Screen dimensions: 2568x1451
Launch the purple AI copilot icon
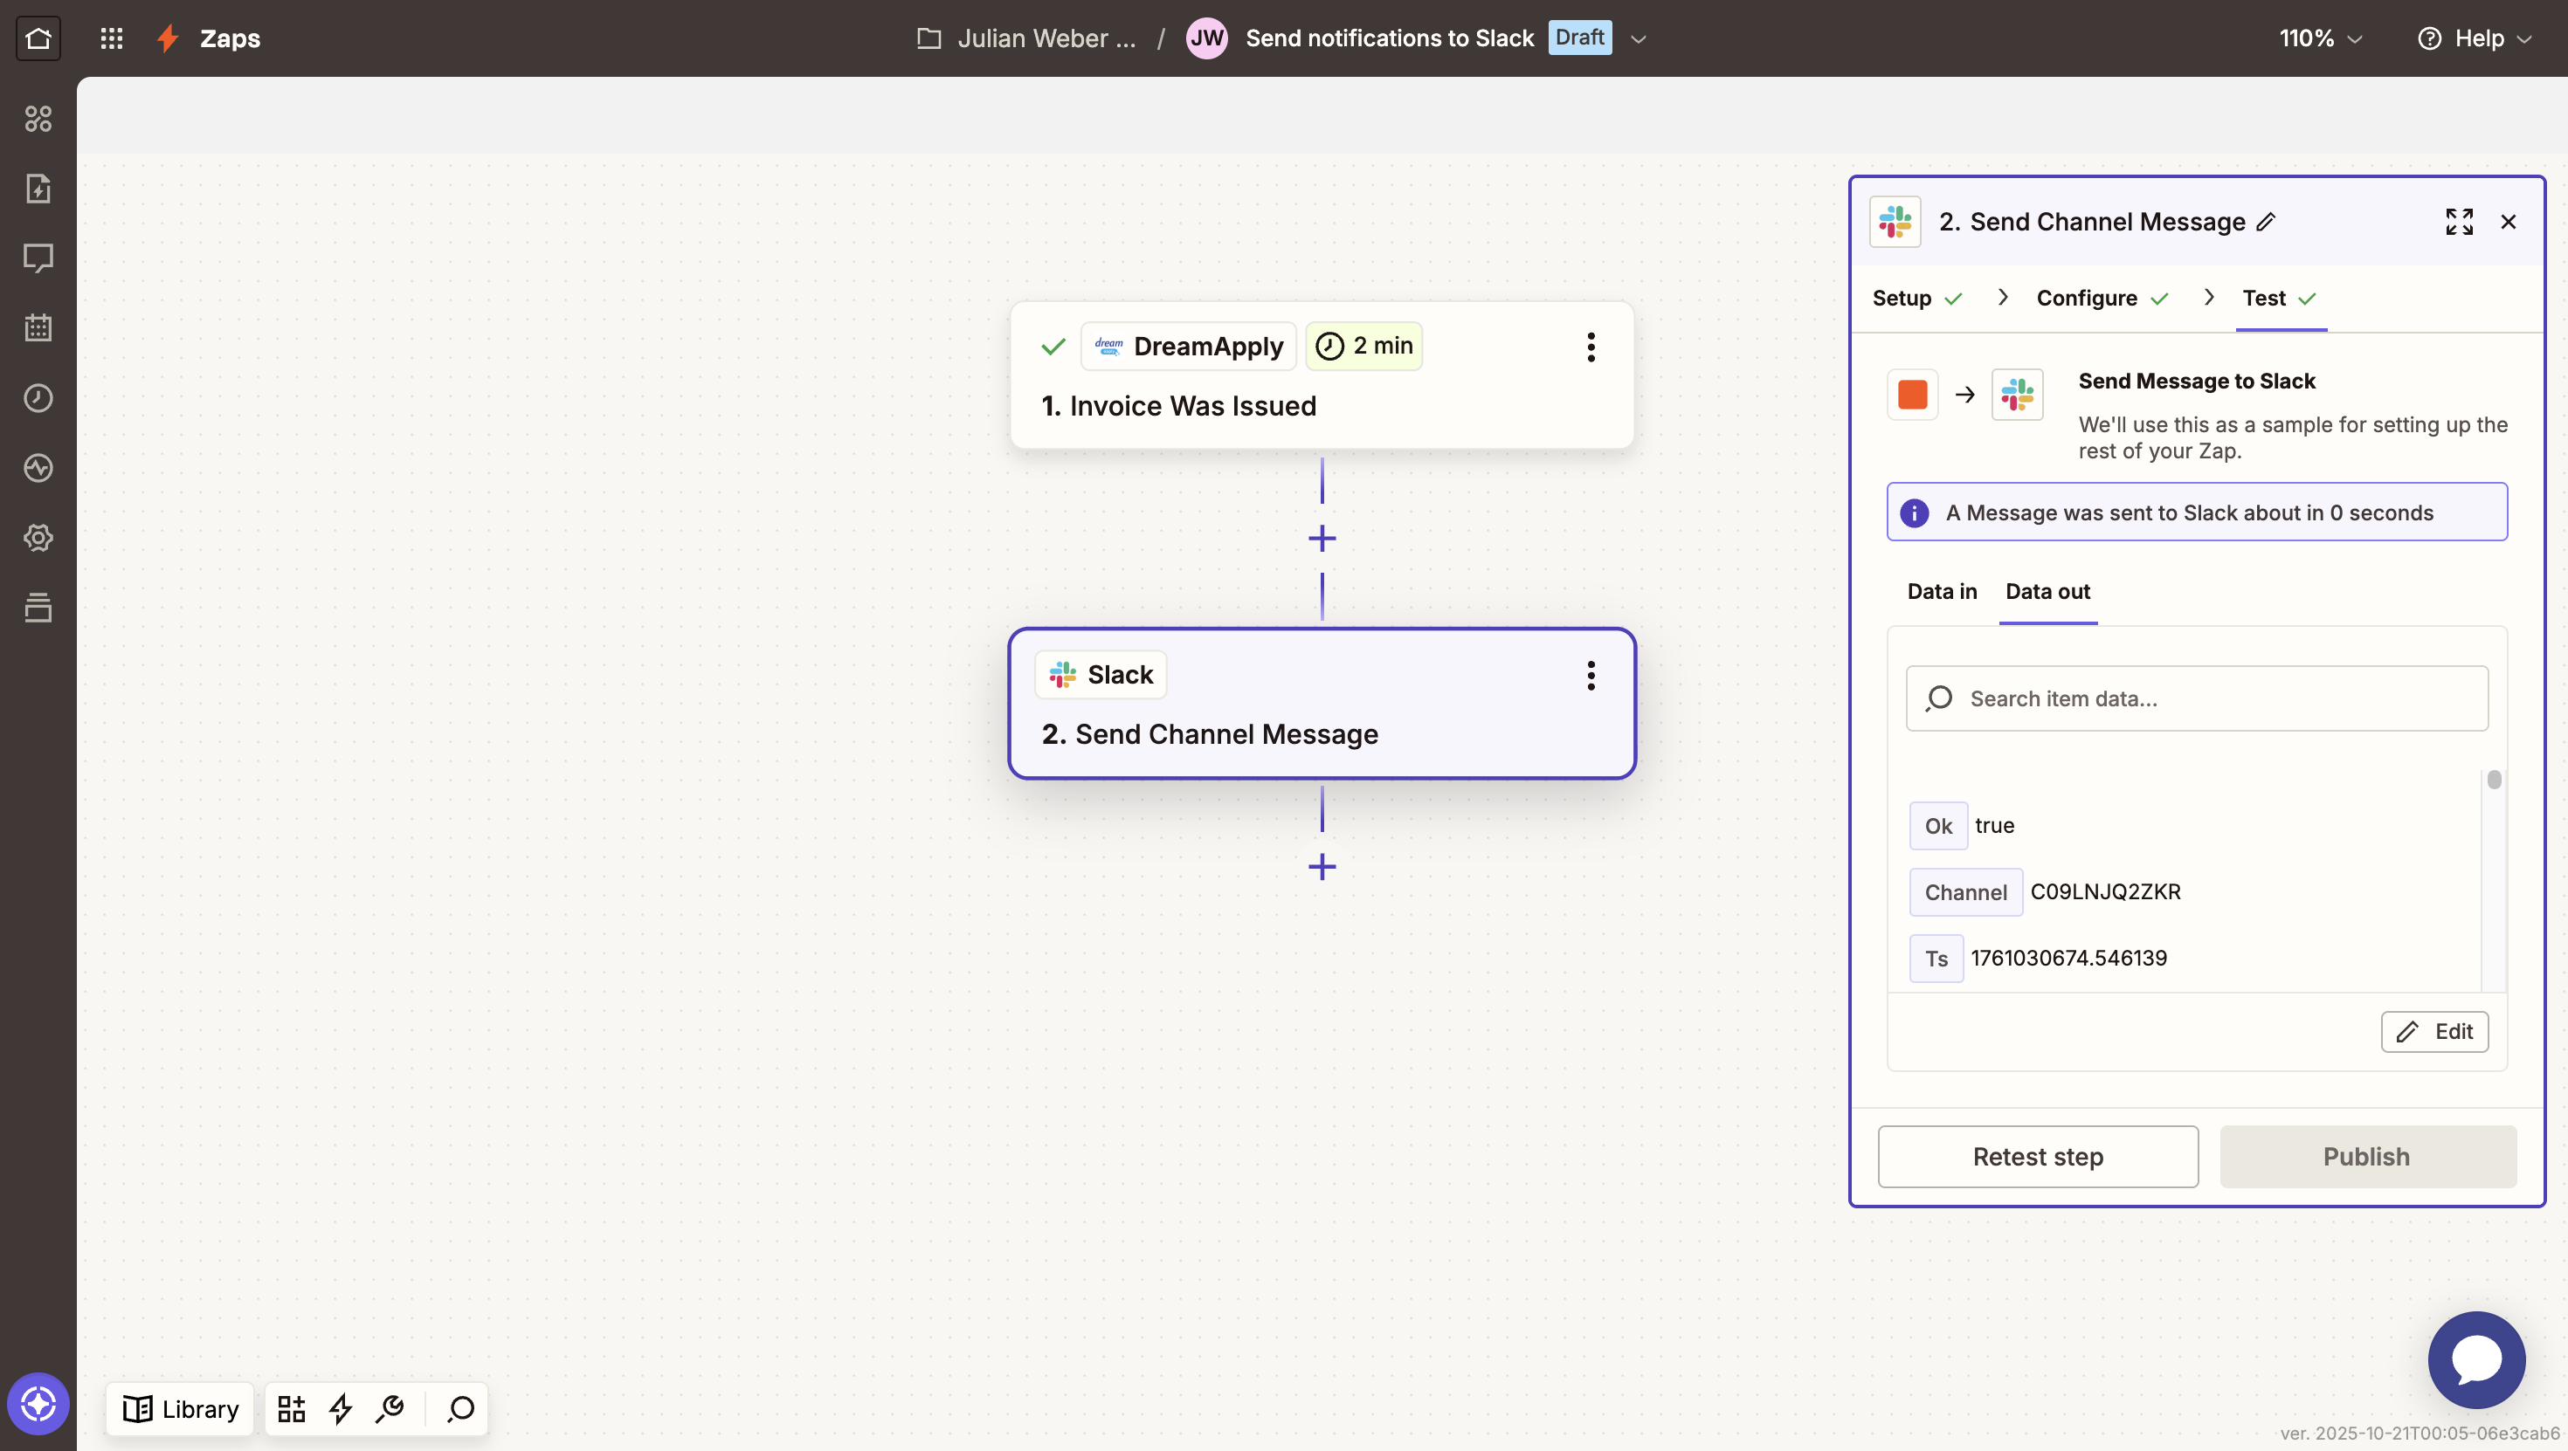38,1404
